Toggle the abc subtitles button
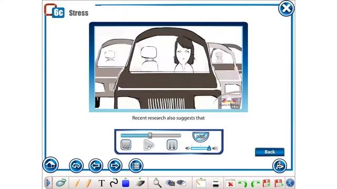Screen dimensions: 337x189 (x=201, y=136)
